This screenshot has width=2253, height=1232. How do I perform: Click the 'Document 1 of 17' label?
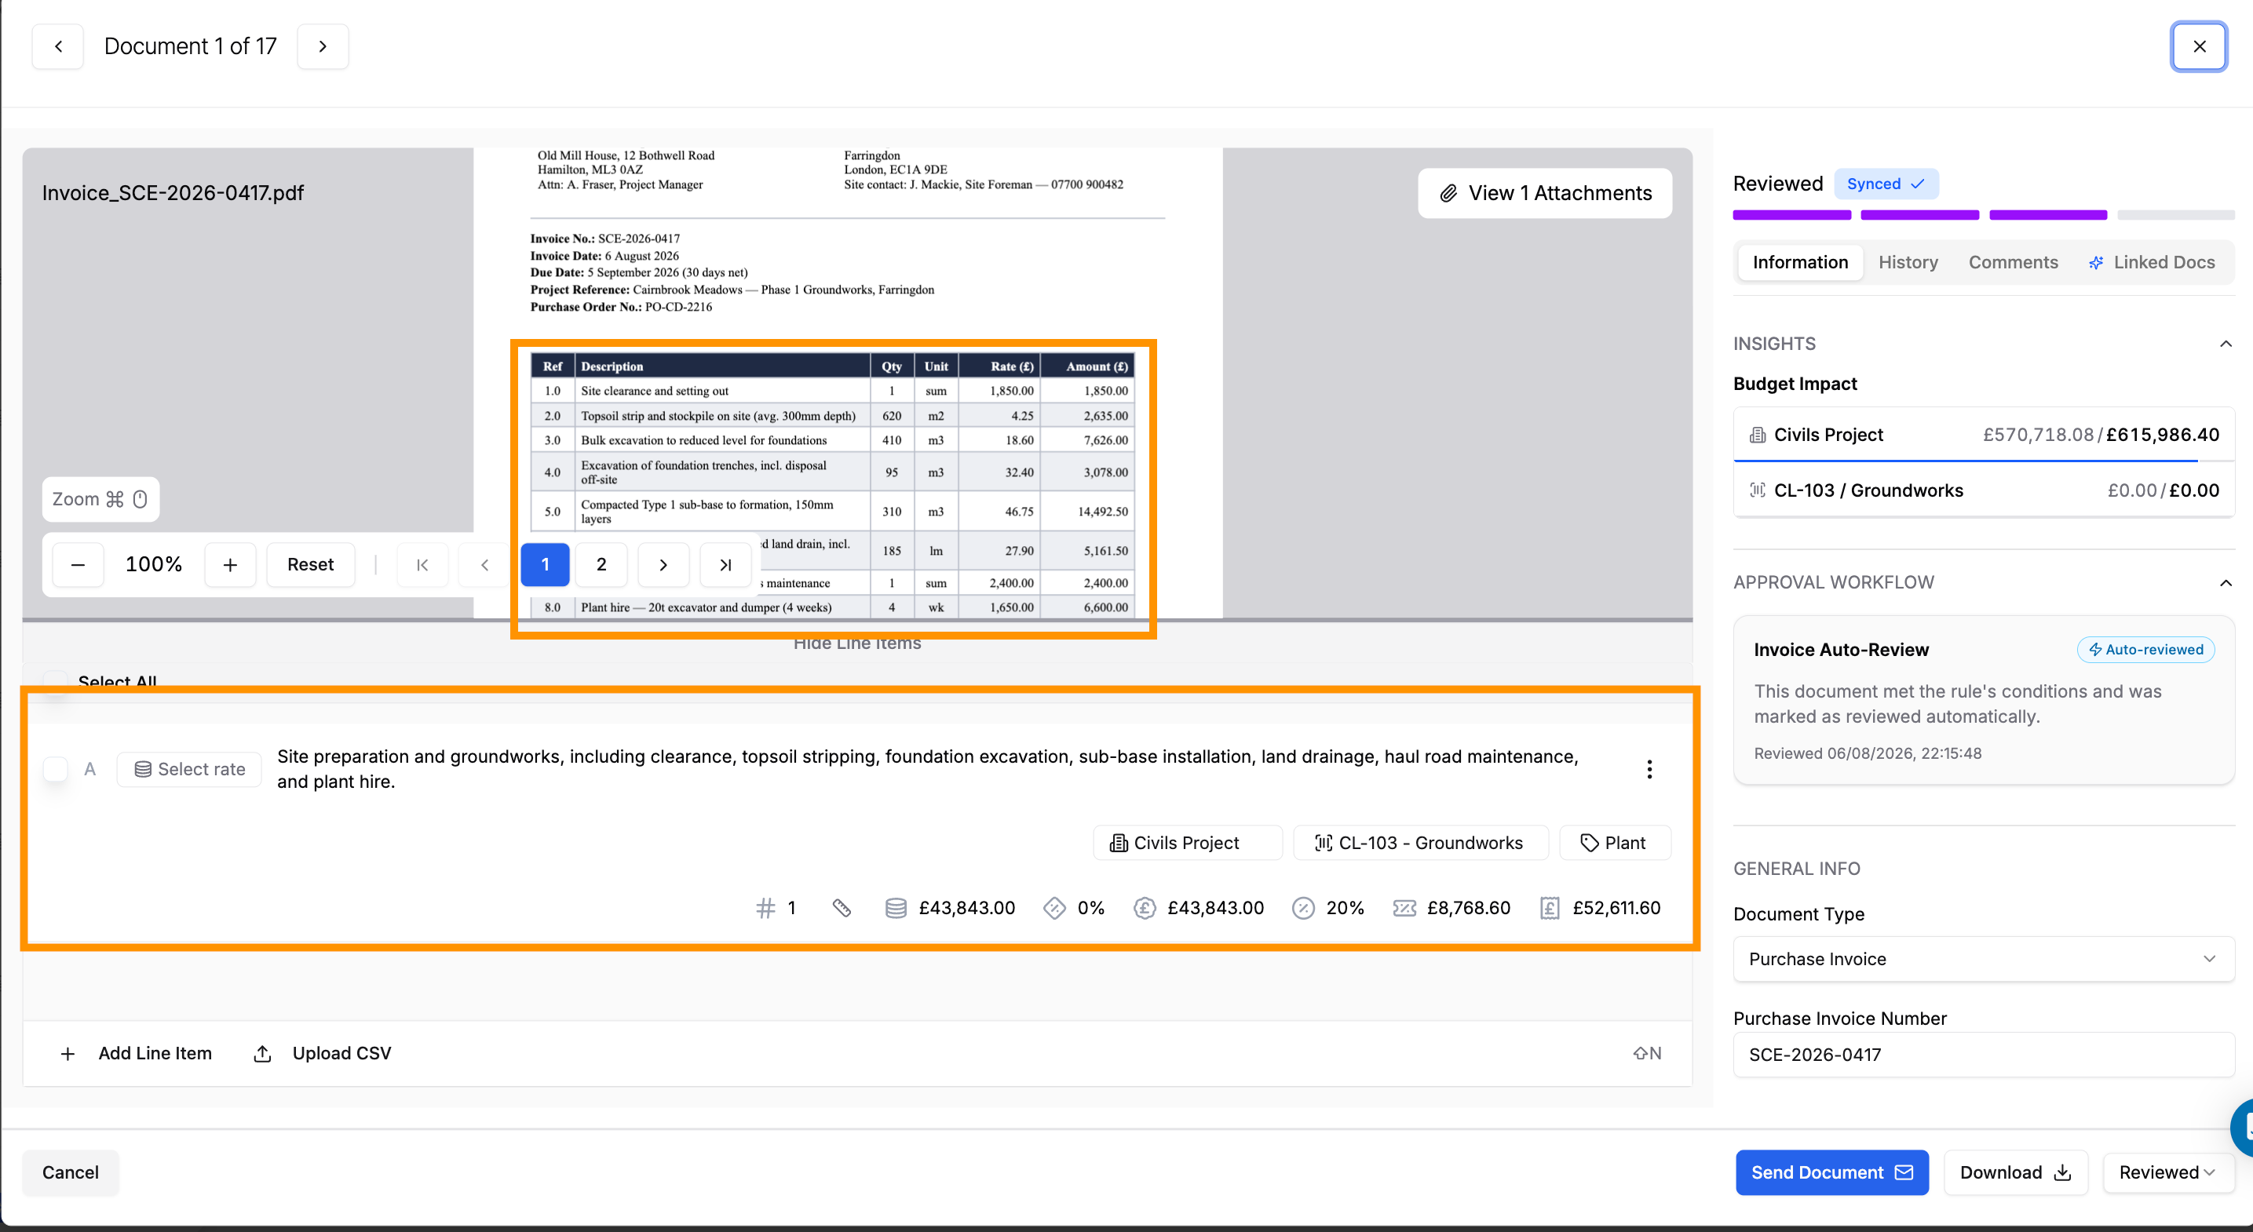click(191, 46)
